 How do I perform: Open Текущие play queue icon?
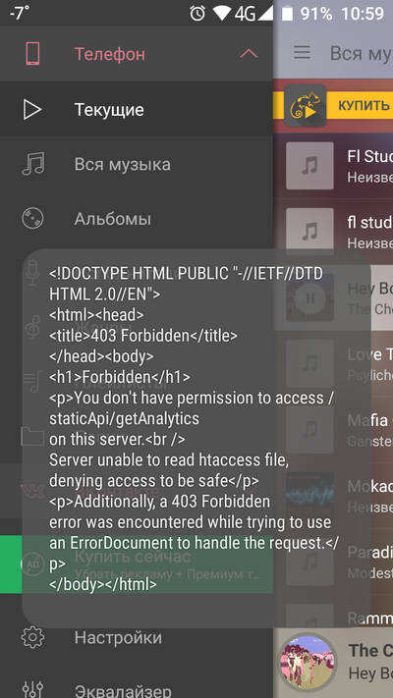[32, 110]
